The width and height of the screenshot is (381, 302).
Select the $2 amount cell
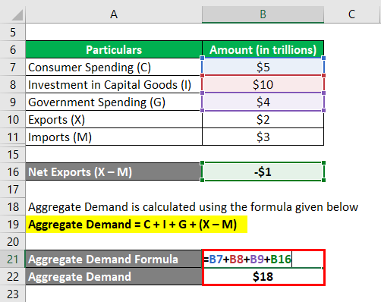point(263,119)
